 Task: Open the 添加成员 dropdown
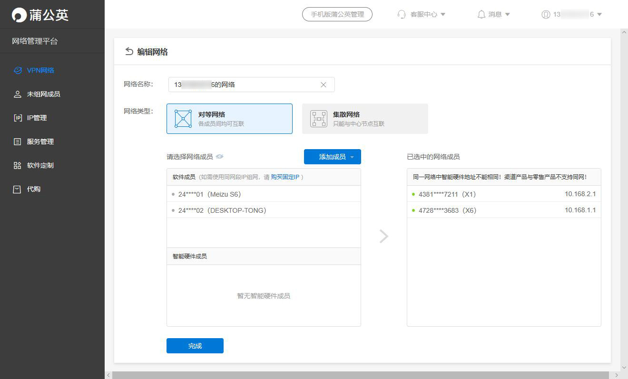pyautogui.click(x=332, y=157)
